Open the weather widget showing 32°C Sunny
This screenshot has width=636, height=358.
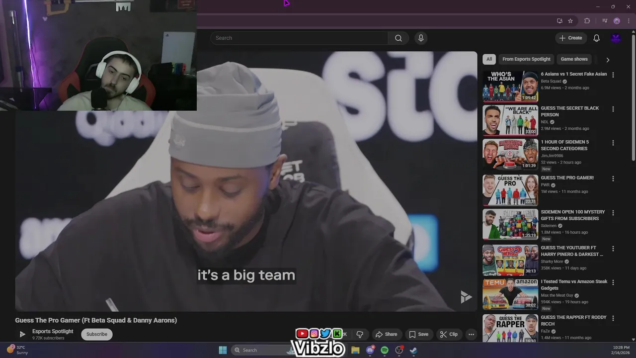(18, 350)
